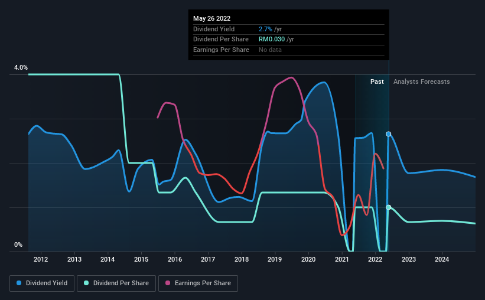Click the 2.7% dividend yield value
485x300 pixels.
point(265,29)
